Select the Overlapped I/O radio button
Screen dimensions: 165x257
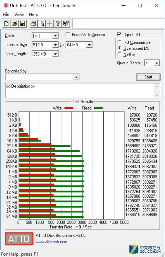pos(119,48)
